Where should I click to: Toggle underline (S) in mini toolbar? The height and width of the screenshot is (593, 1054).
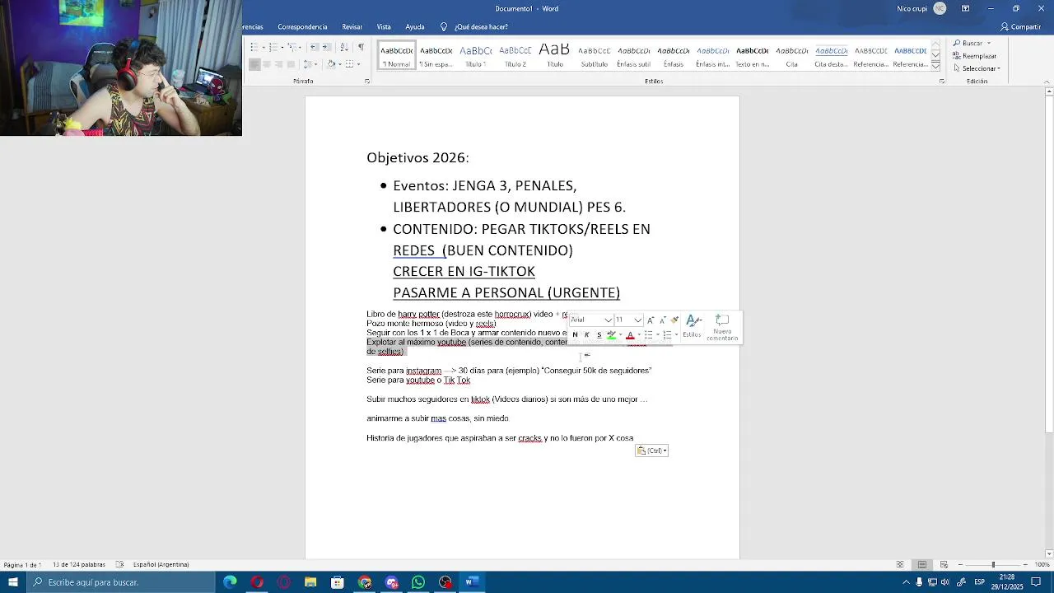pos(599,334)
